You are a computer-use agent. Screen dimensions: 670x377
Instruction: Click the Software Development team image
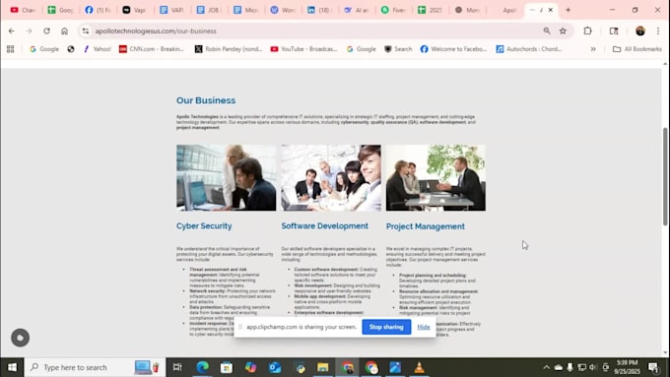tap(331, 177)
